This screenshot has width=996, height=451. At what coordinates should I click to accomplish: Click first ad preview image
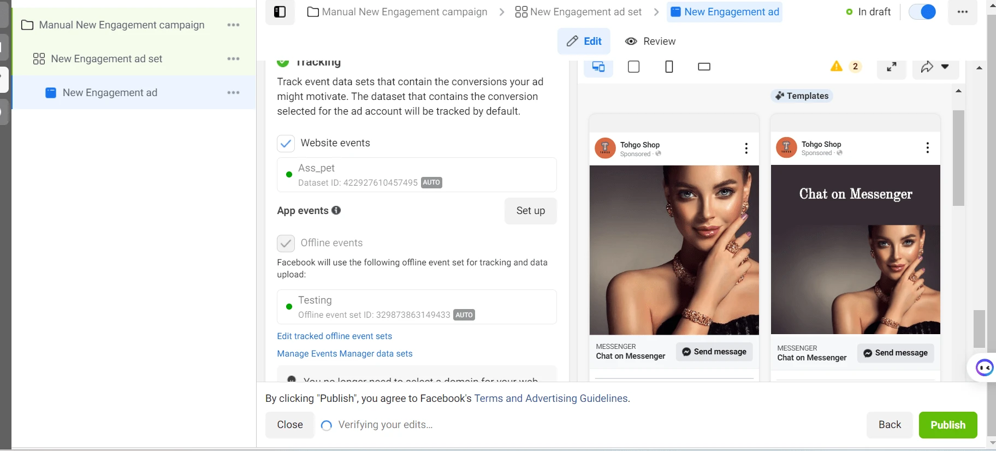[x=674, y=250]
